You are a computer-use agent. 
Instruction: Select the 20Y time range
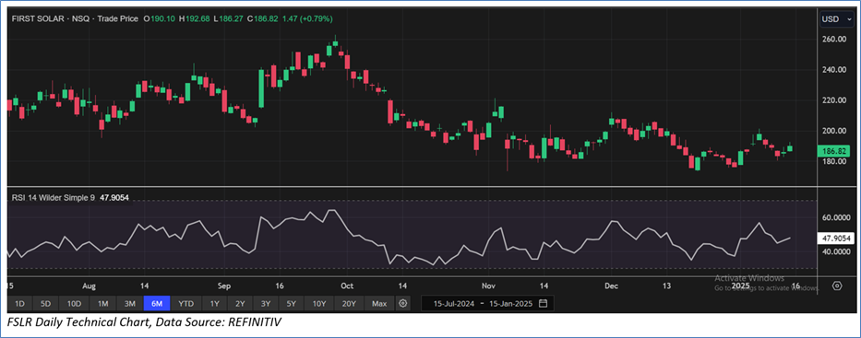(x=349, y=304)
